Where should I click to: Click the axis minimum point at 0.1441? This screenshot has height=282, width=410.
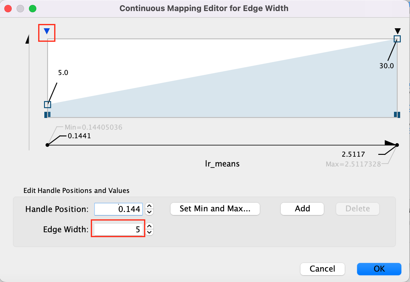click(47, 145)
